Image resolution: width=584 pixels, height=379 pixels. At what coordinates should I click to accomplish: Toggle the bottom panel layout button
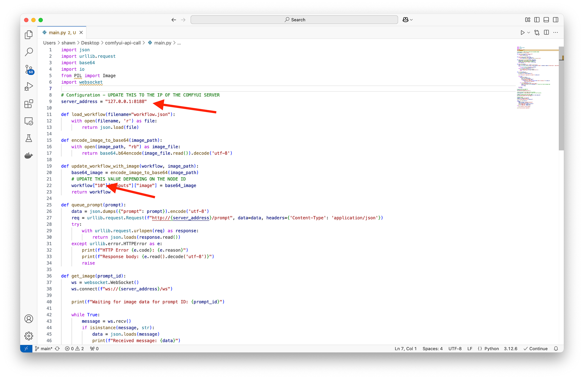point(546,20)
